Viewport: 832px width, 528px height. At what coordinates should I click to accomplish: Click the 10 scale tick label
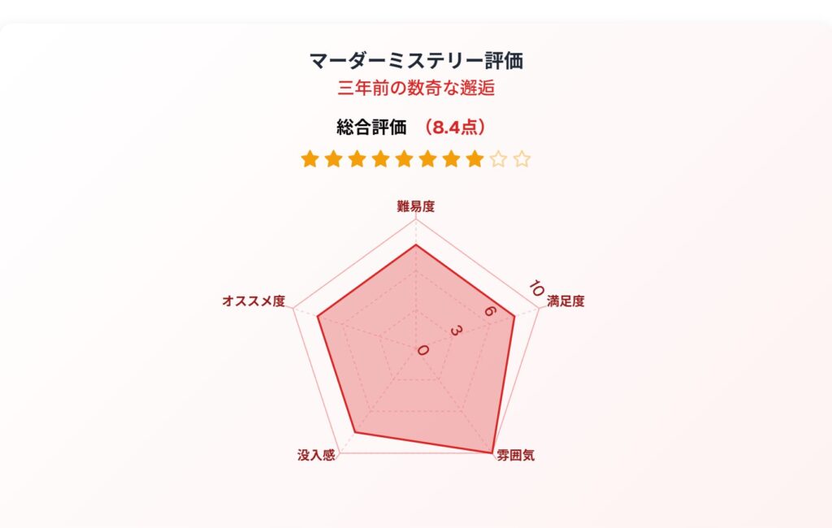[x=536, y=288]
